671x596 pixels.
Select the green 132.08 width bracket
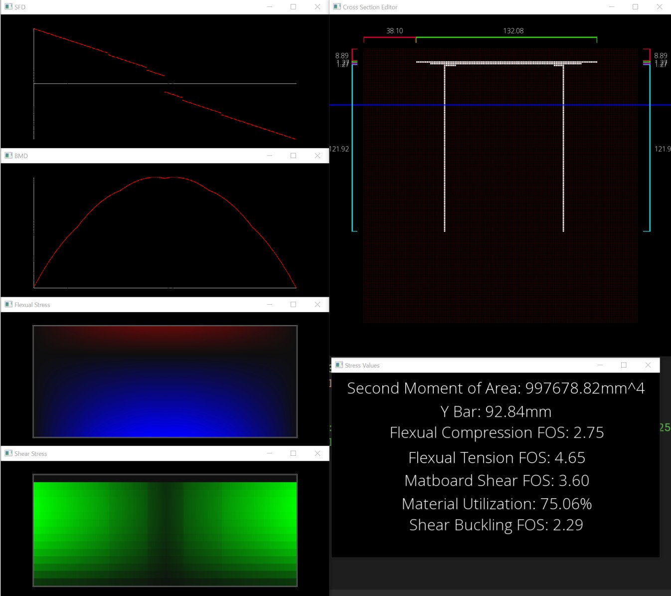point(506,37)
